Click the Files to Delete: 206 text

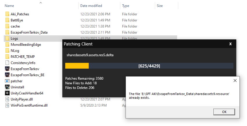(80, 87)
